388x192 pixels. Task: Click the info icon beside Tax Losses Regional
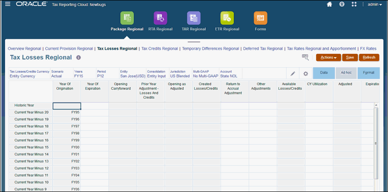tap(78, 58)
